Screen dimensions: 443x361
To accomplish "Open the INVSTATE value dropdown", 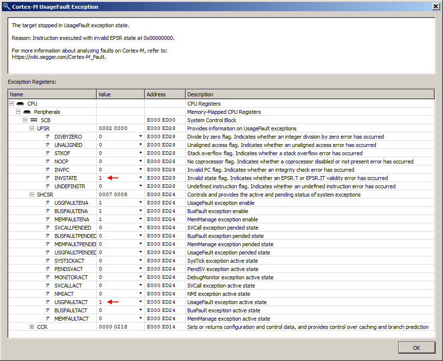I will click(x=140, y=178).
